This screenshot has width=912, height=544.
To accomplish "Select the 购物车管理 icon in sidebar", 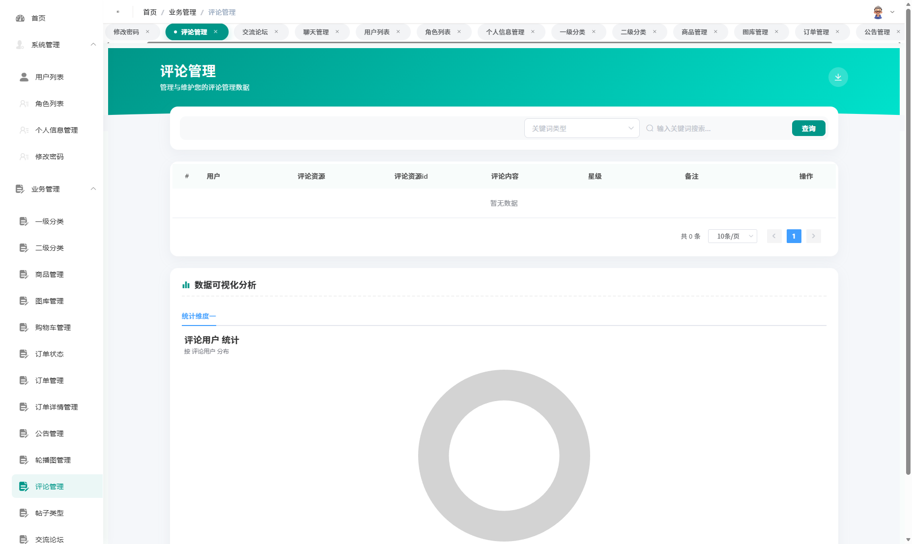I will pos(23,327).
